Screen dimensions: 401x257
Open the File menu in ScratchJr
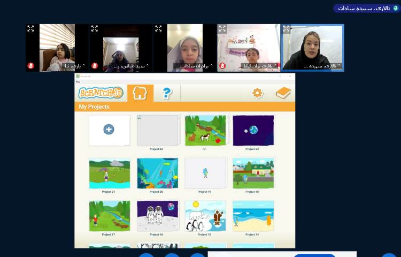click(78, 82)
